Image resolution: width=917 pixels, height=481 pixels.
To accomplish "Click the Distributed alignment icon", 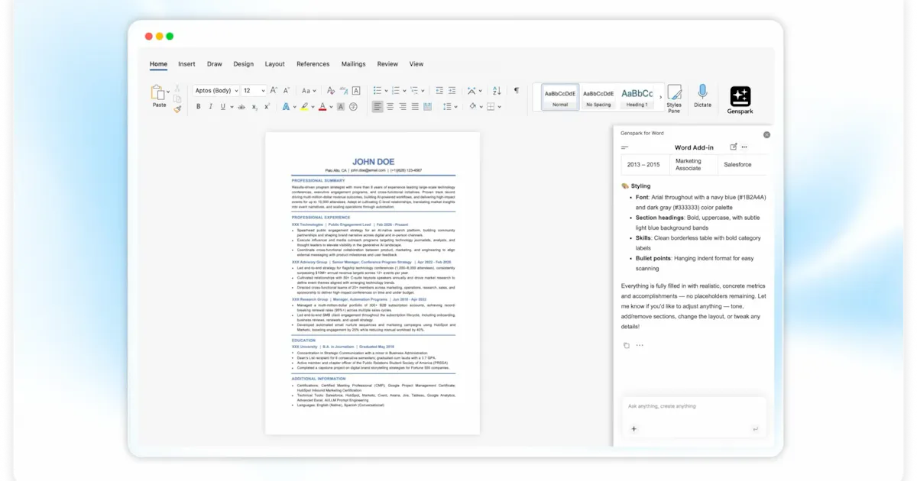I will 428,107.
